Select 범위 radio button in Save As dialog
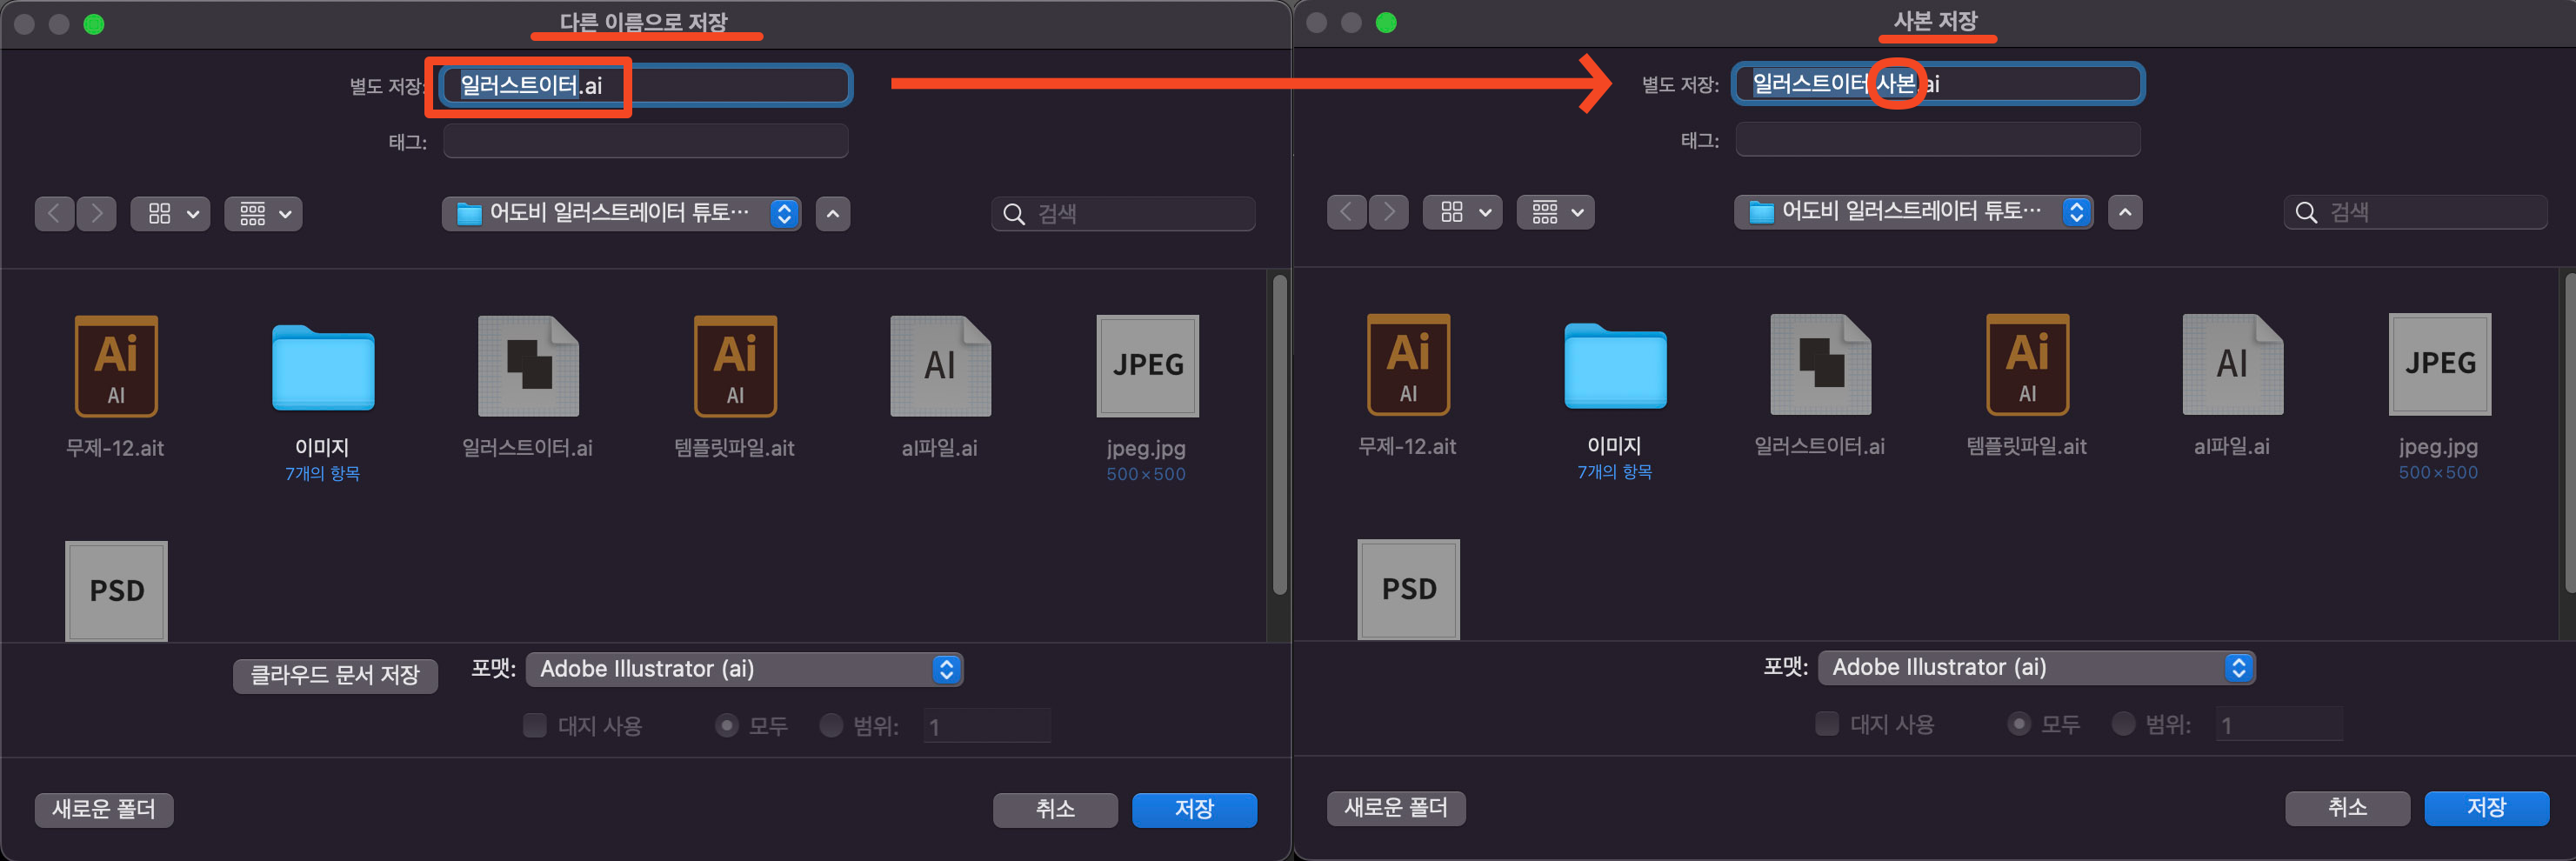 [831, 725]
